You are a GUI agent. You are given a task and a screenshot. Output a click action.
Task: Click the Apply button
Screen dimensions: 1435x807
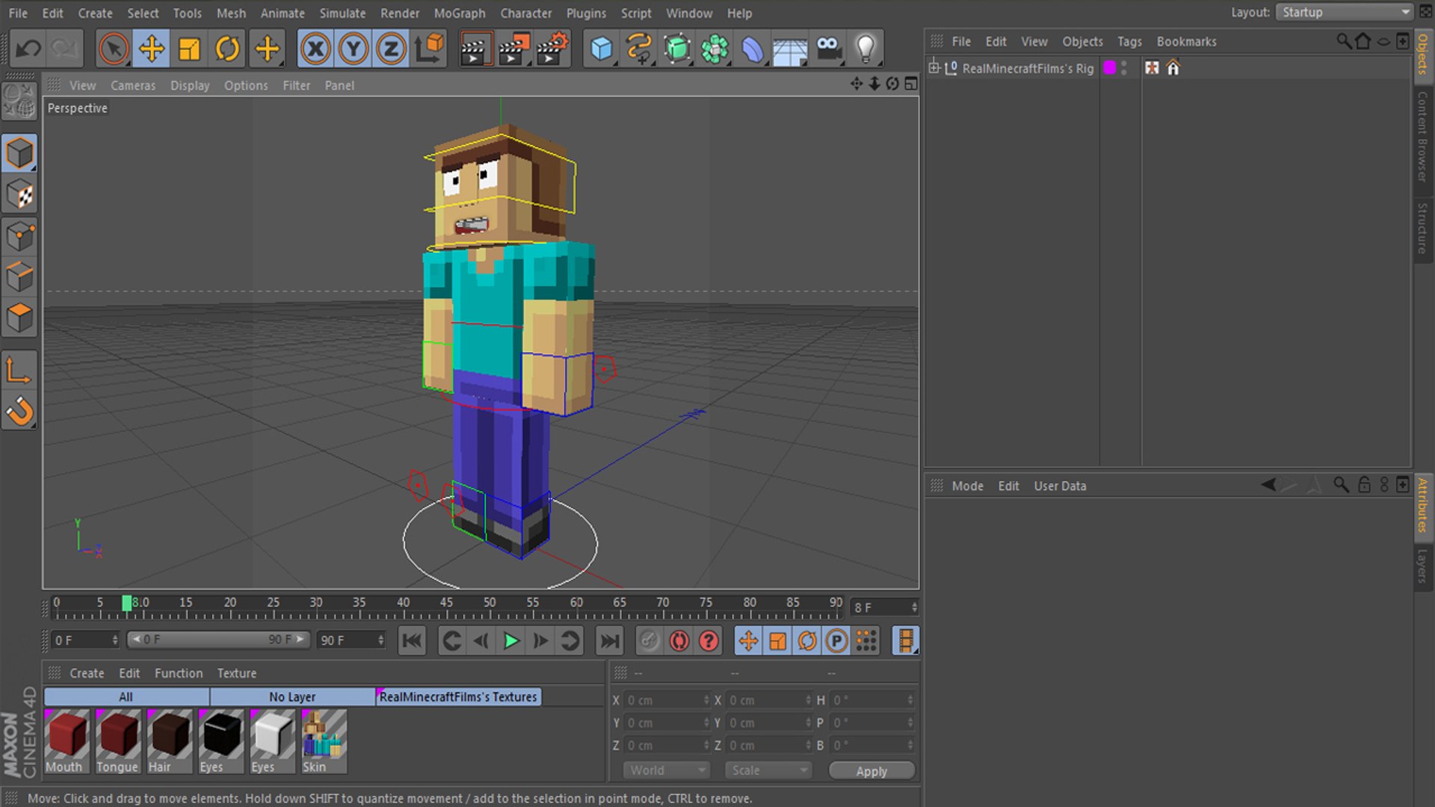[x=871, y=771]
